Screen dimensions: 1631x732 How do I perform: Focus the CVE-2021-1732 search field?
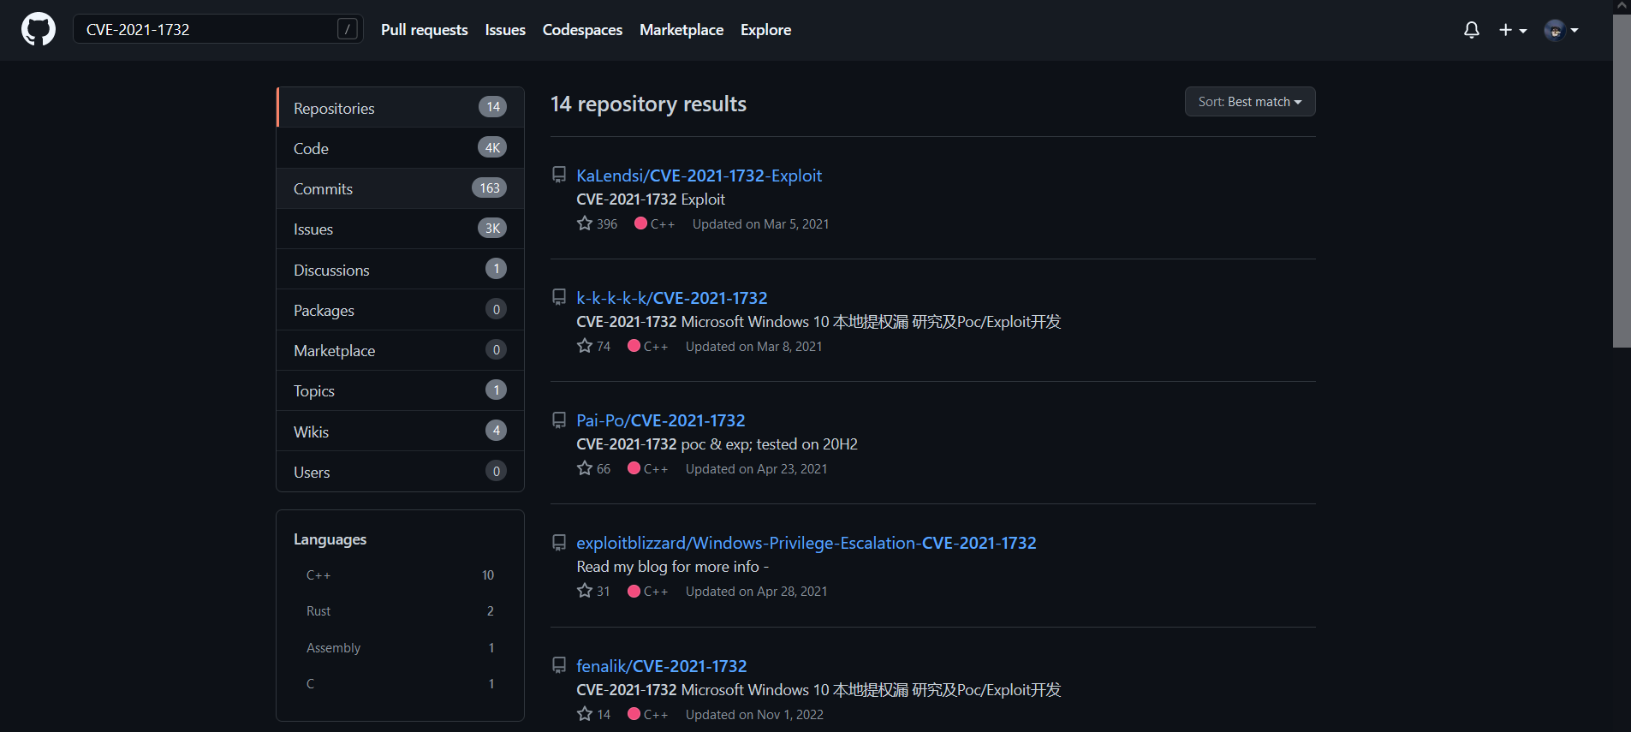point(218,29)
